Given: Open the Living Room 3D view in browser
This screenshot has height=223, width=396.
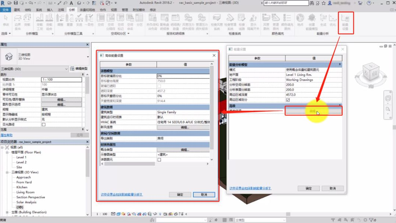Looking at the screenshot, I should [x=25, y=192].
